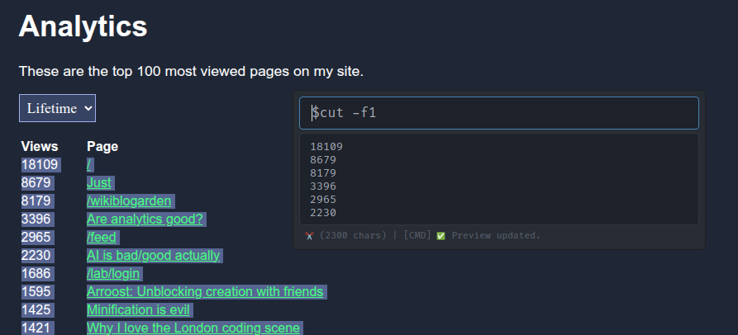Click the green checkmark status icon
738x335 pixels.
[440, 235]
